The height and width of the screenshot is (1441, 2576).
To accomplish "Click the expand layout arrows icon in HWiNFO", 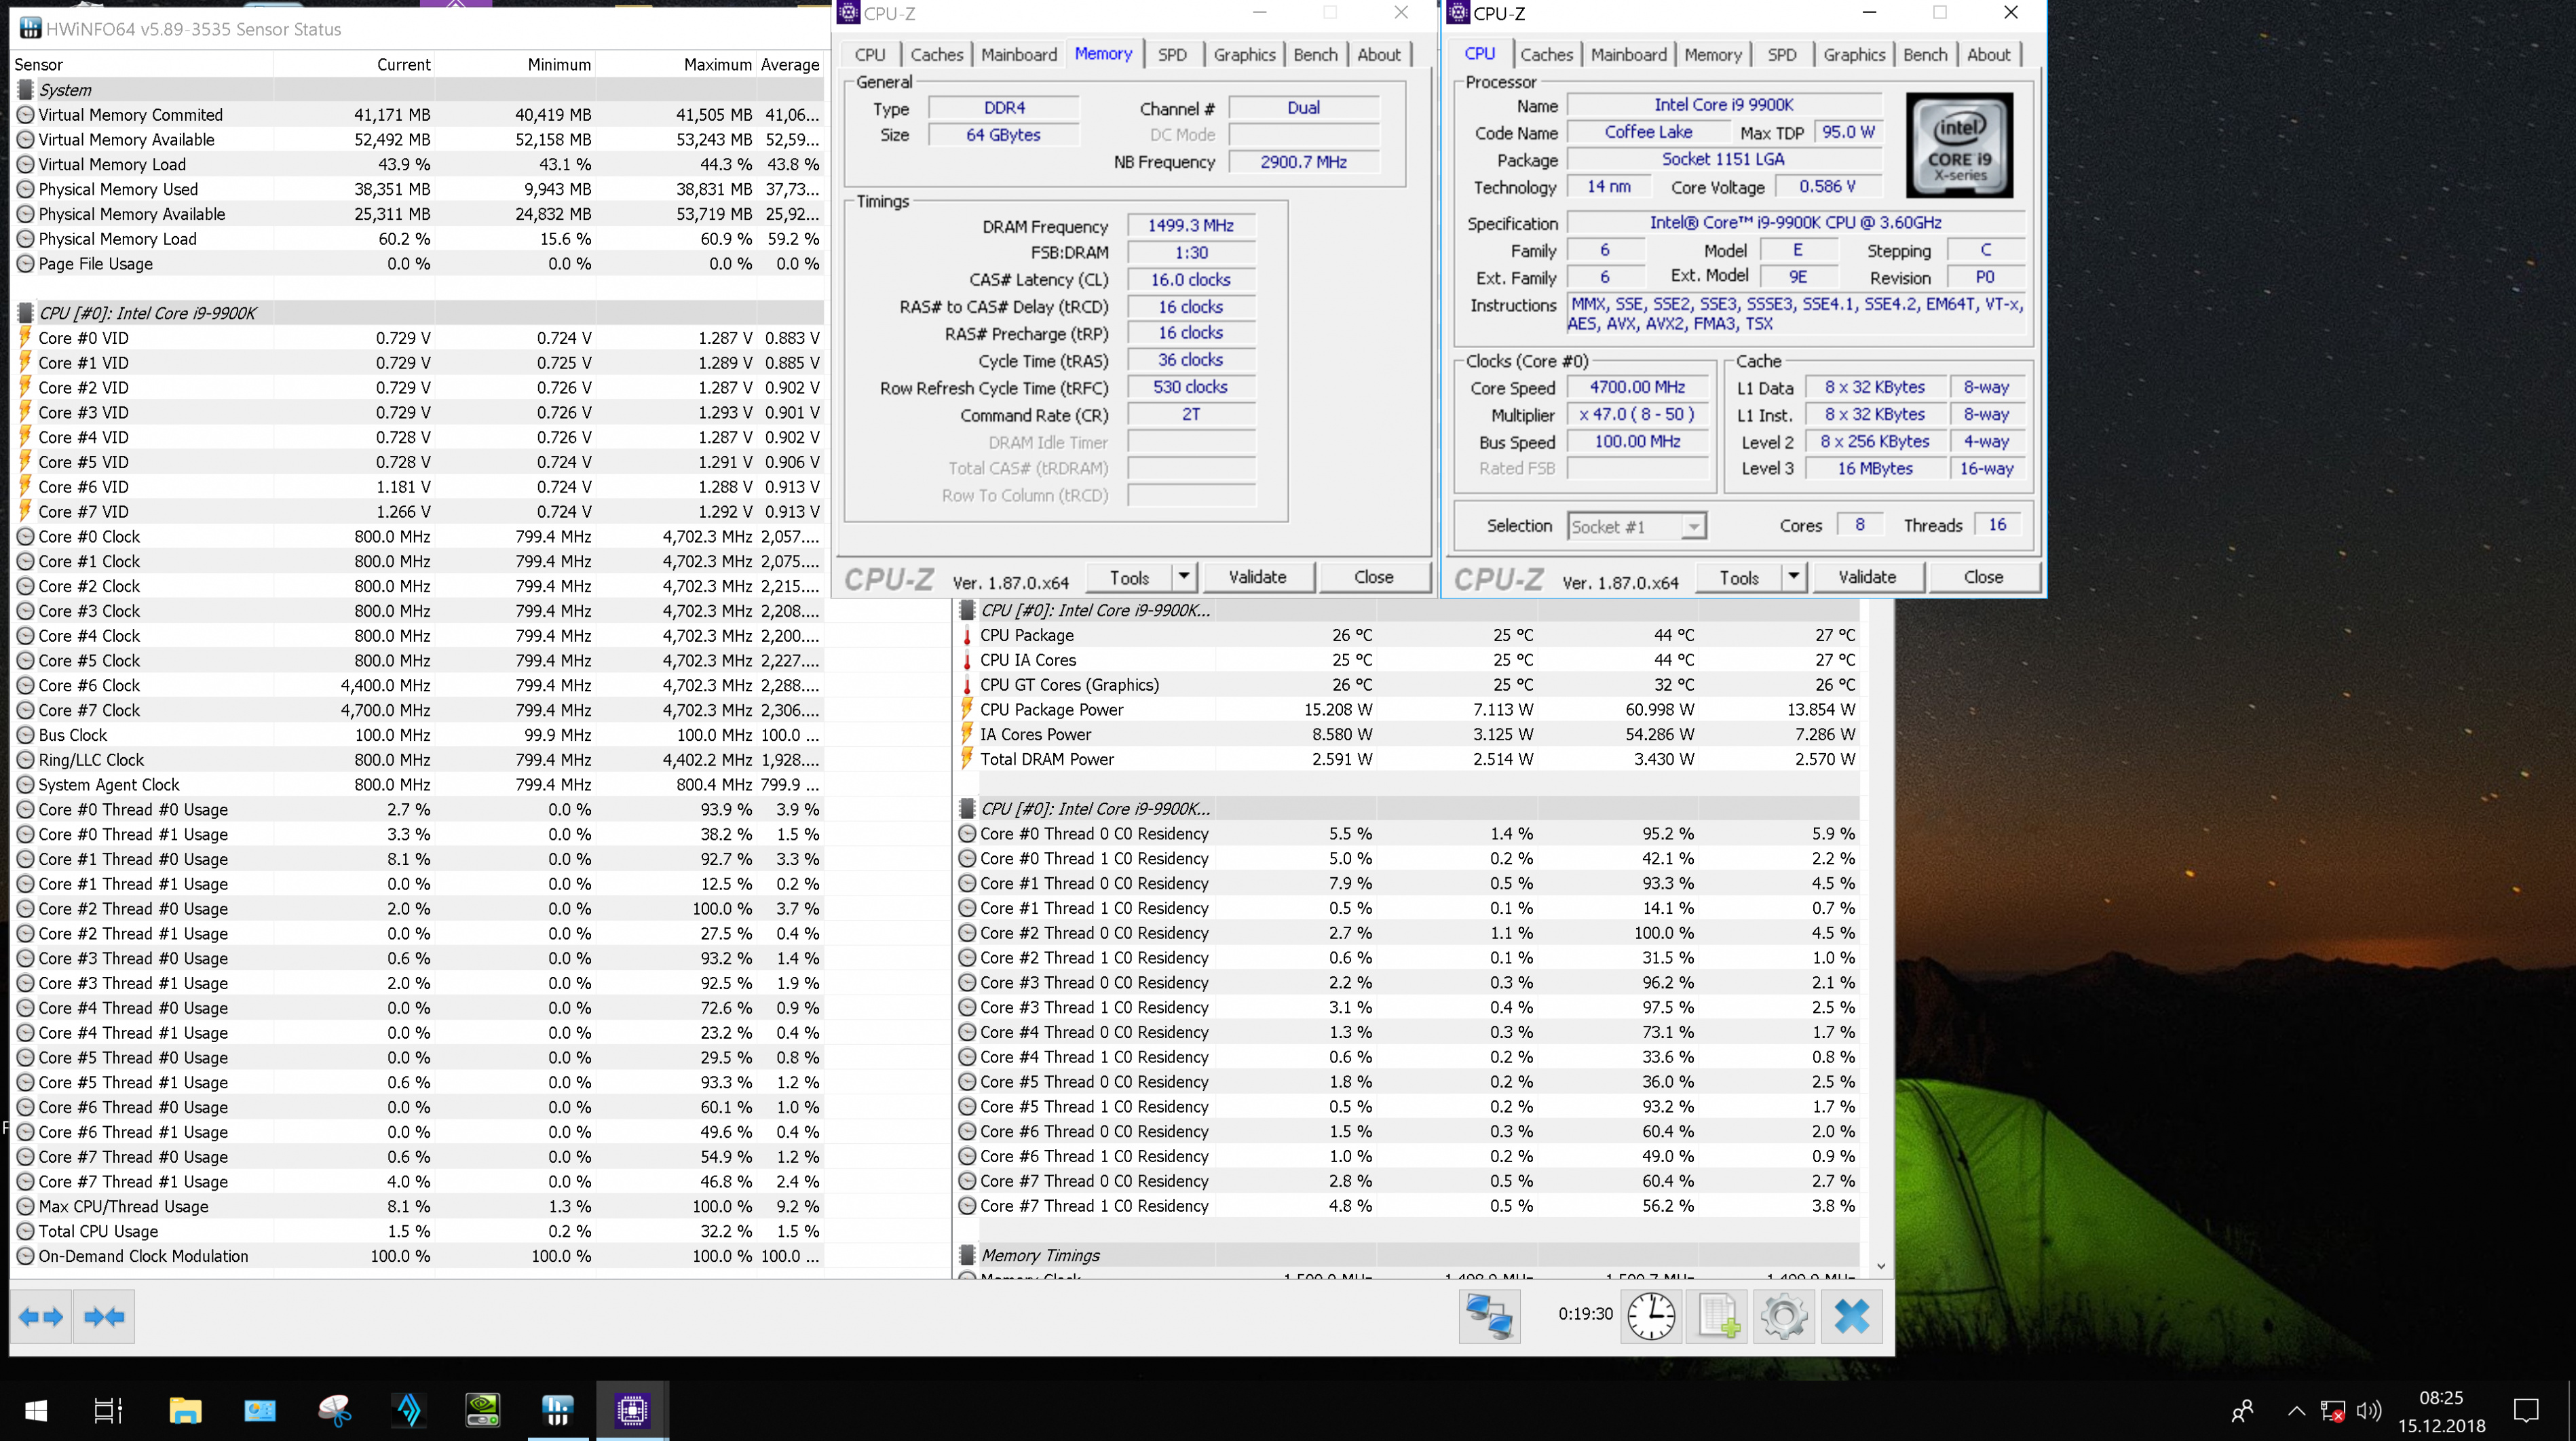I will click(x=41, y=1316).
